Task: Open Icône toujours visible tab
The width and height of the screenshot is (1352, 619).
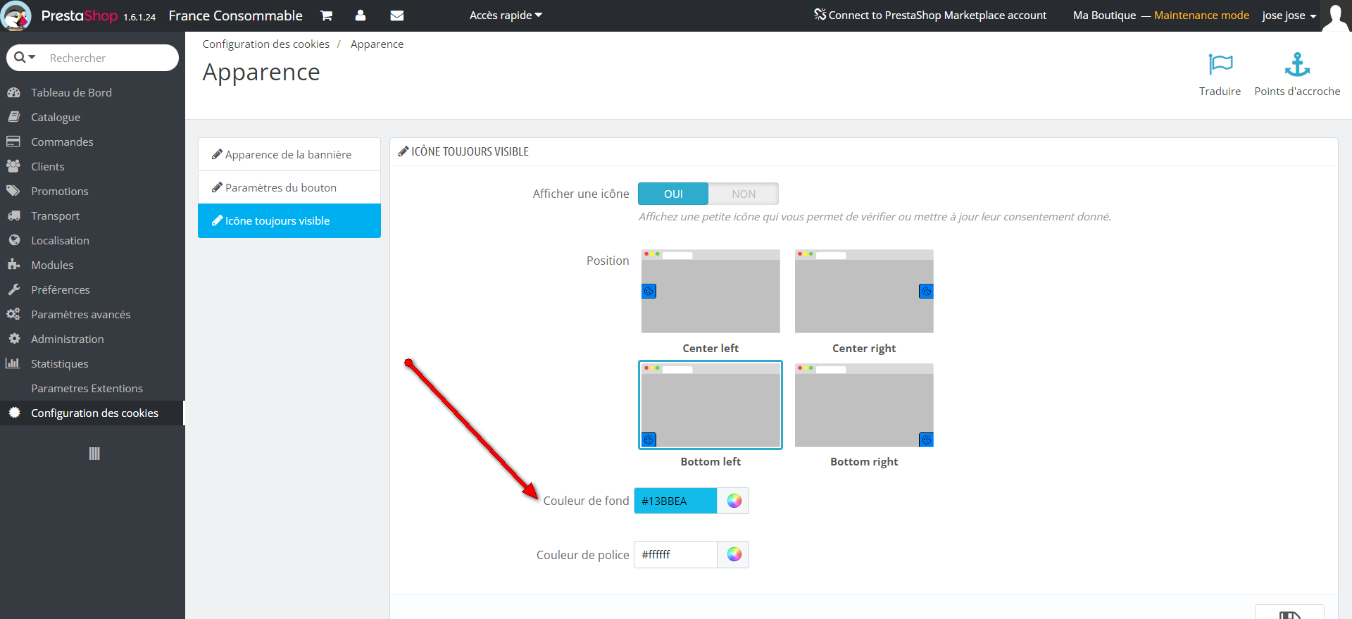Action: [289, 220]
